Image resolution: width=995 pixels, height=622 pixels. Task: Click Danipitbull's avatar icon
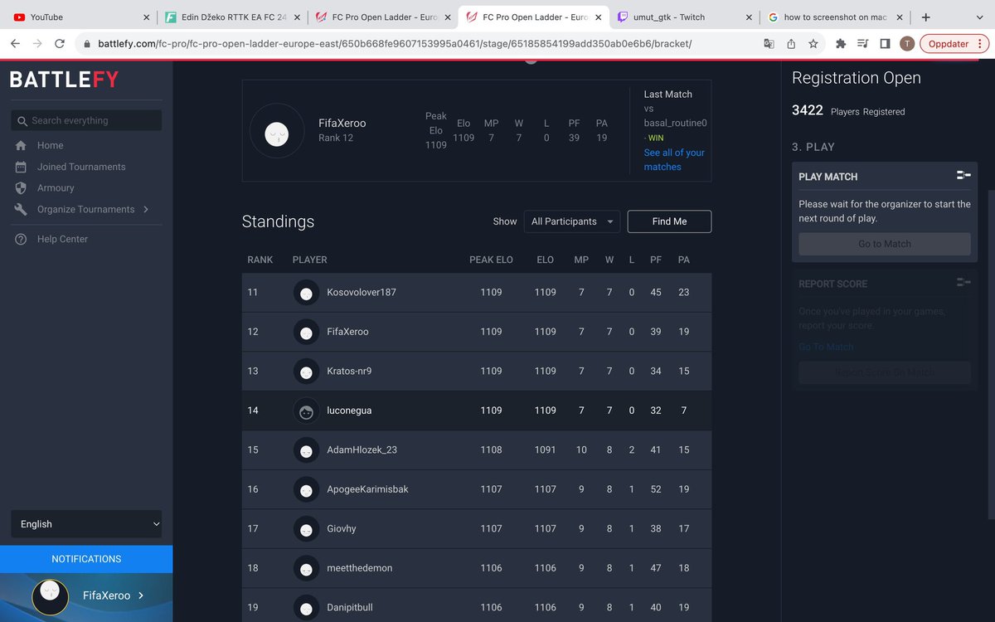pos(306,608)
